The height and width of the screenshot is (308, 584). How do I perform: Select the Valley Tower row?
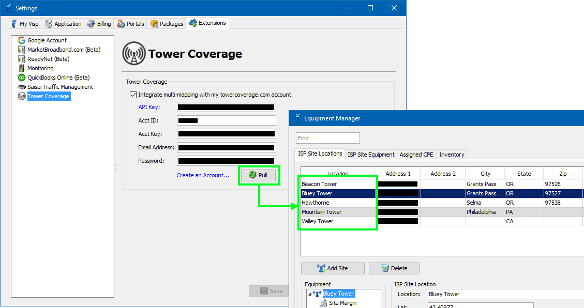442,221
